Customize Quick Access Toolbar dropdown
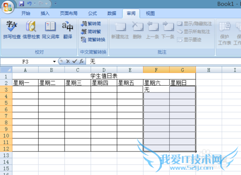Screen dimensions: 241x175 pyautogui.click(x=55, y=3)
